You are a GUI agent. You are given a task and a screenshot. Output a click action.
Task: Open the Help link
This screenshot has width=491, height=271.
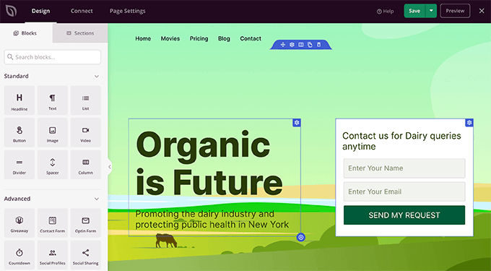pyautogui.click(x=385, y=12)
